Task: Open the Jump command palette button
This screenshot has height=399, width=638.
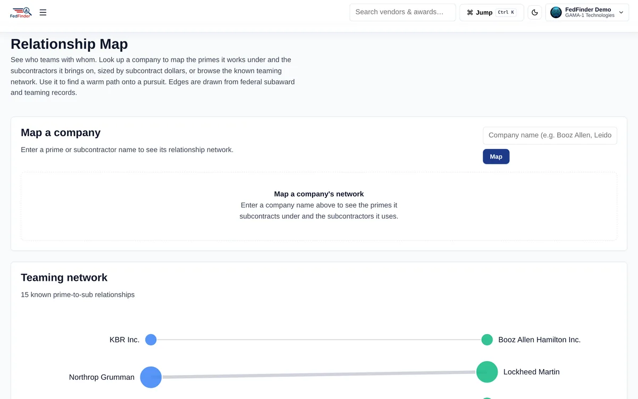Action: click(492, 12)
